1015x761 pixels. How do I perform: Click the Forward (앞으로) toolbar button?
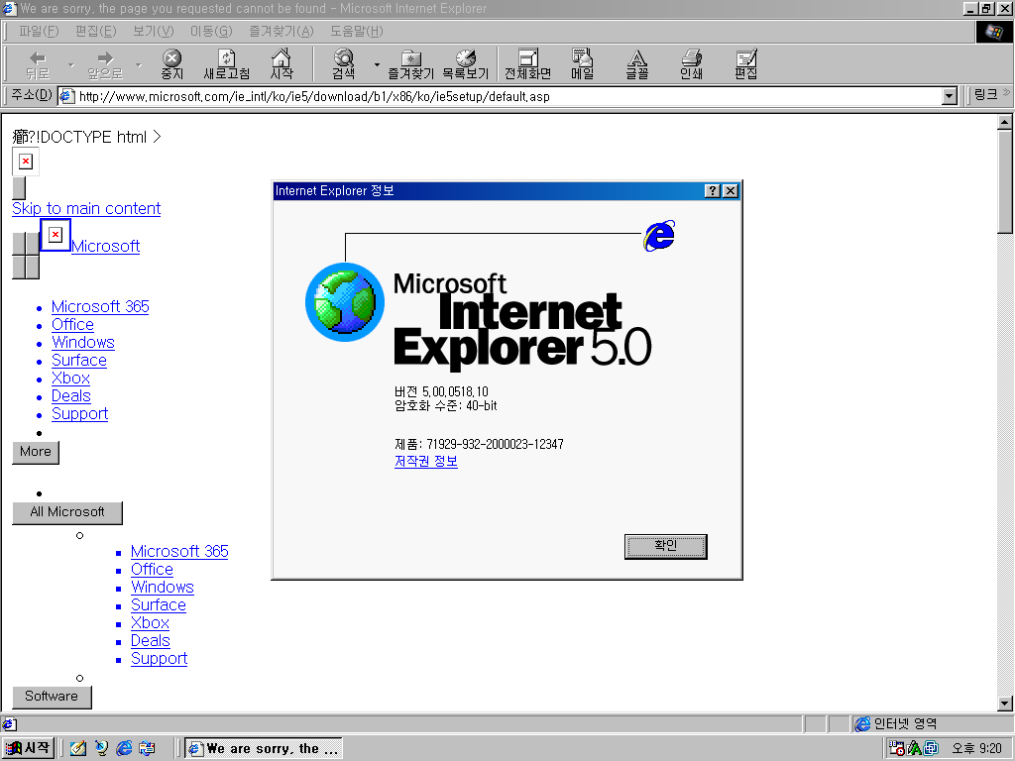105,64
